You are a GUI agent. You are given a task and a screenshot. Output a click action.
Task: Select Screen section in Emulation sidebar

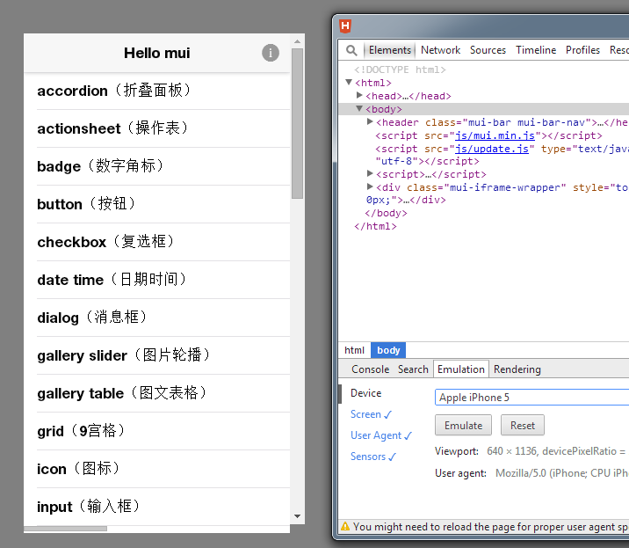(371, 414)
